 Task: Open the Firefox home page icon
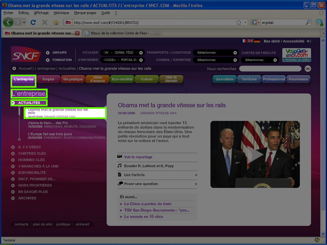[x=56, y=22]
